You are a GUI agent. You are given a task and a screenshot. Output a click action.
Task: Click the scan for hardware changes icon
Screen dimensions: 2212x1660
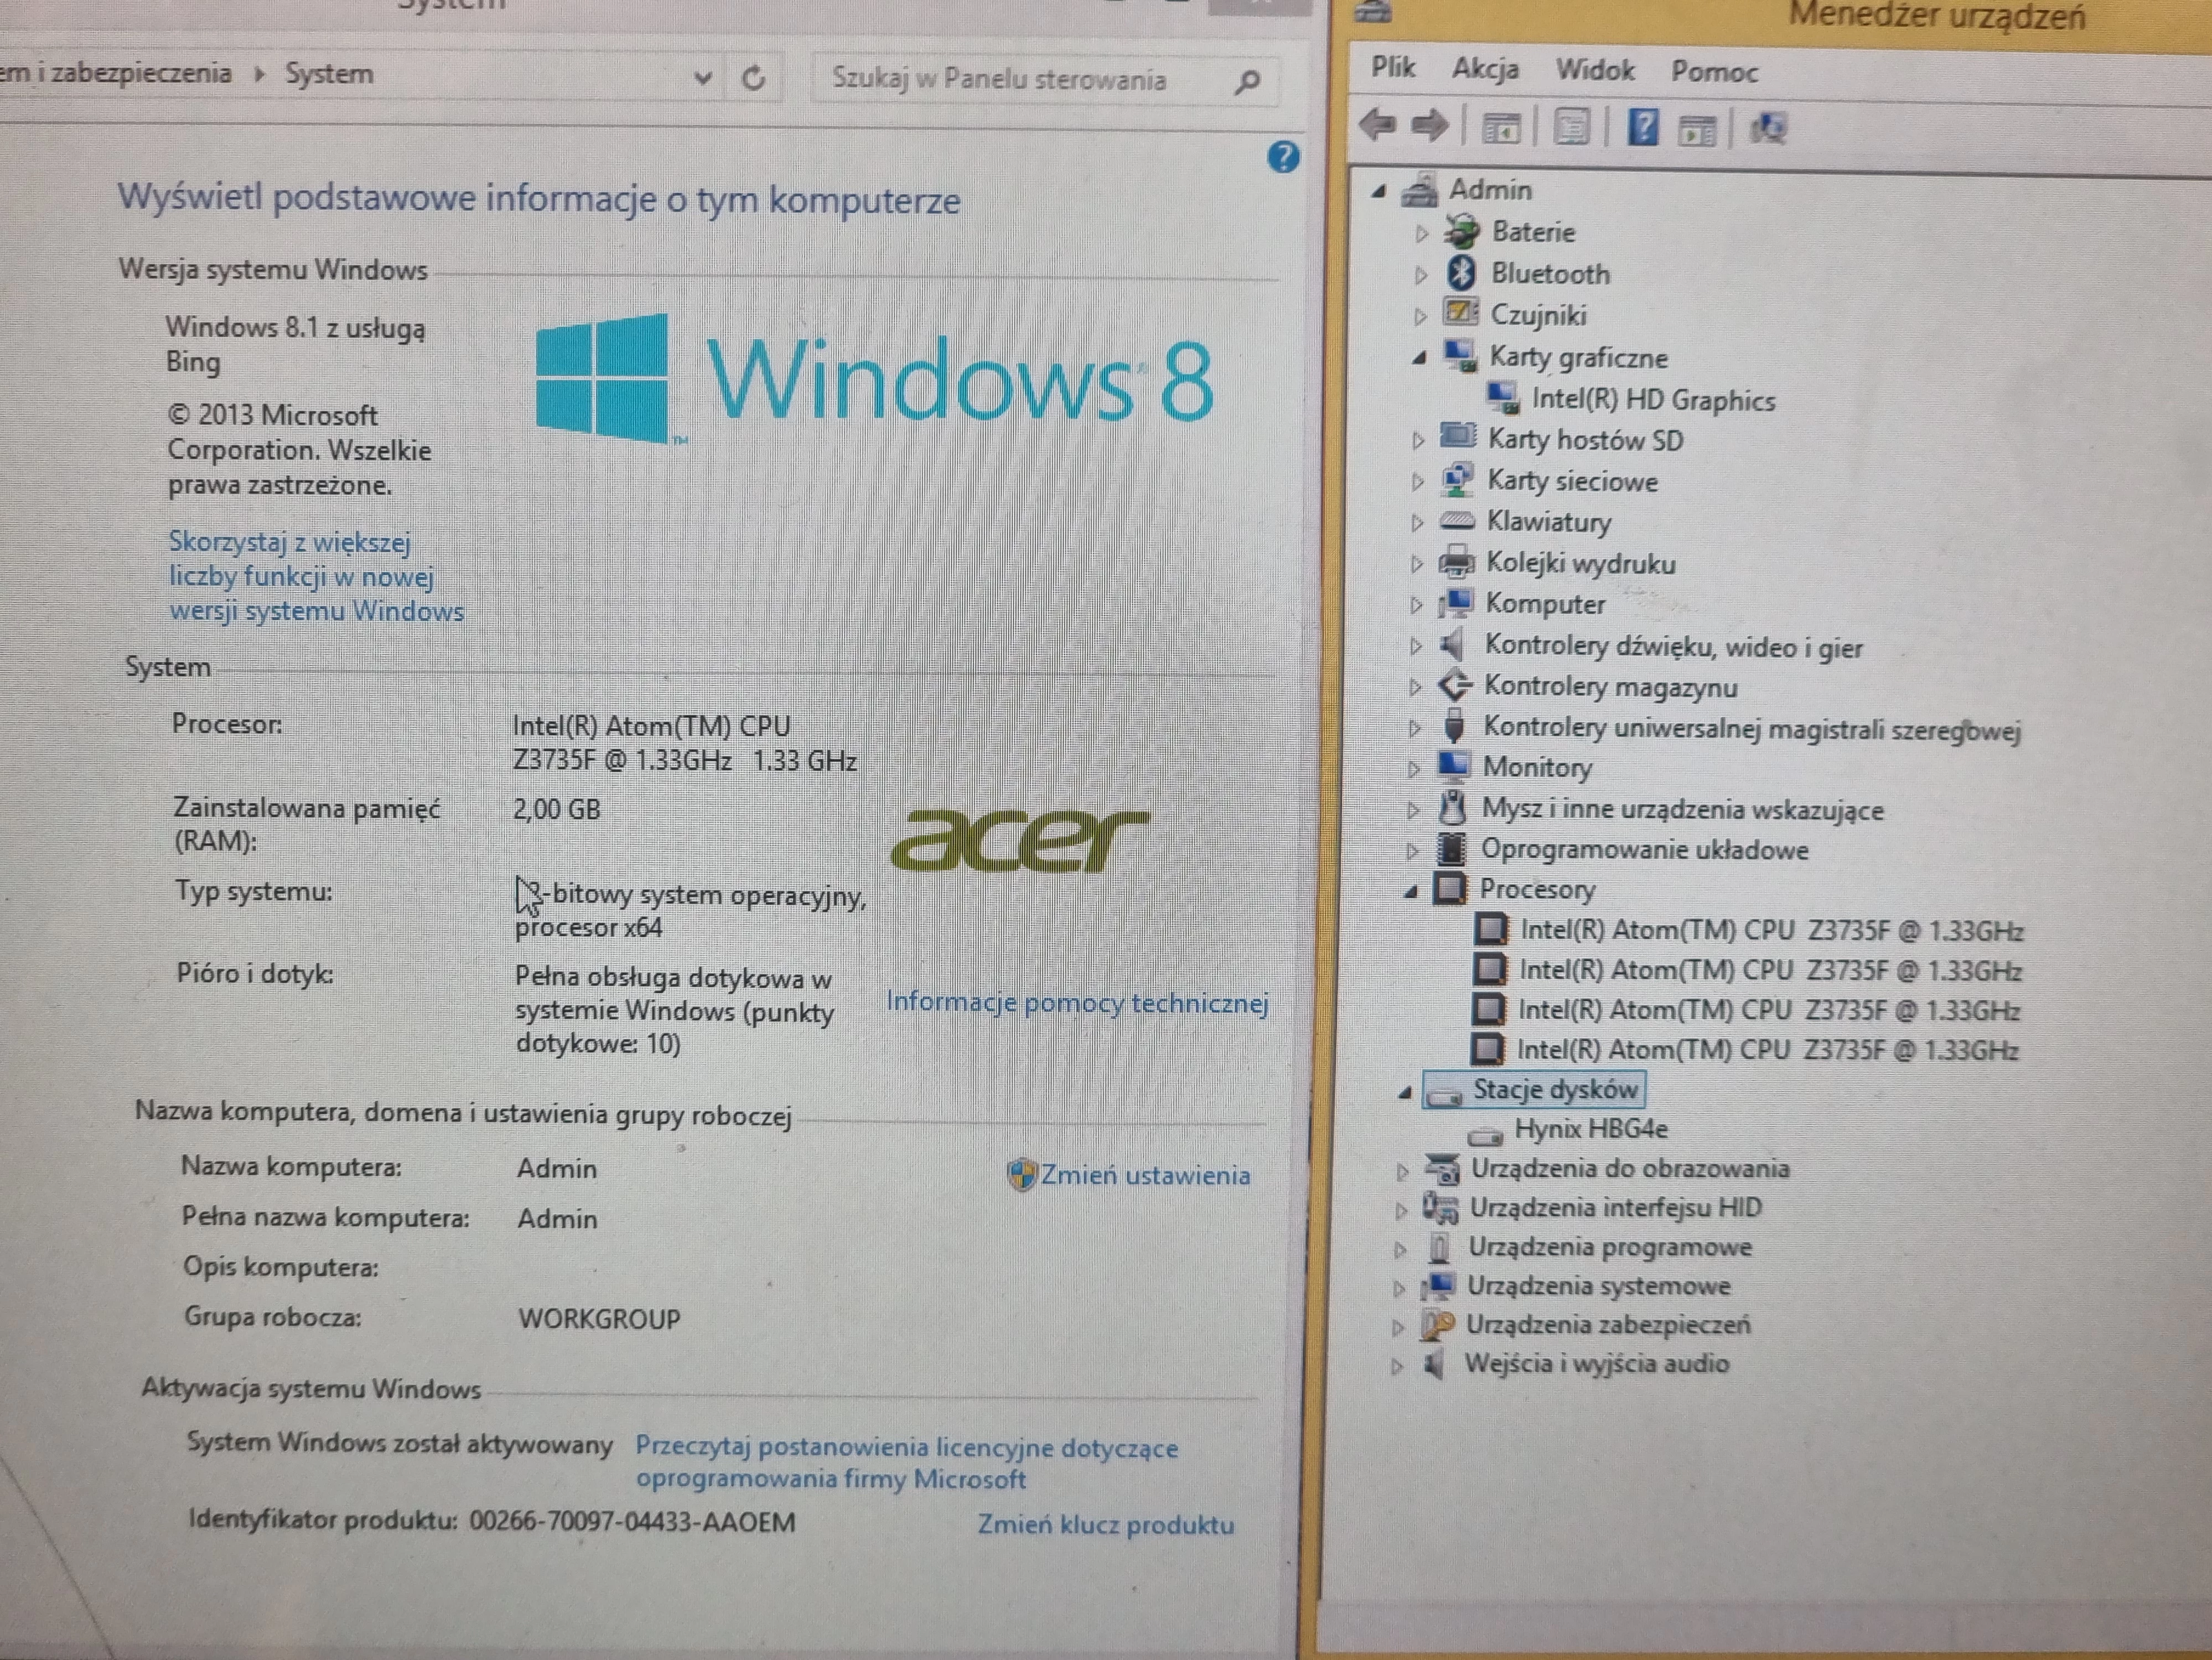[1767, 128]
